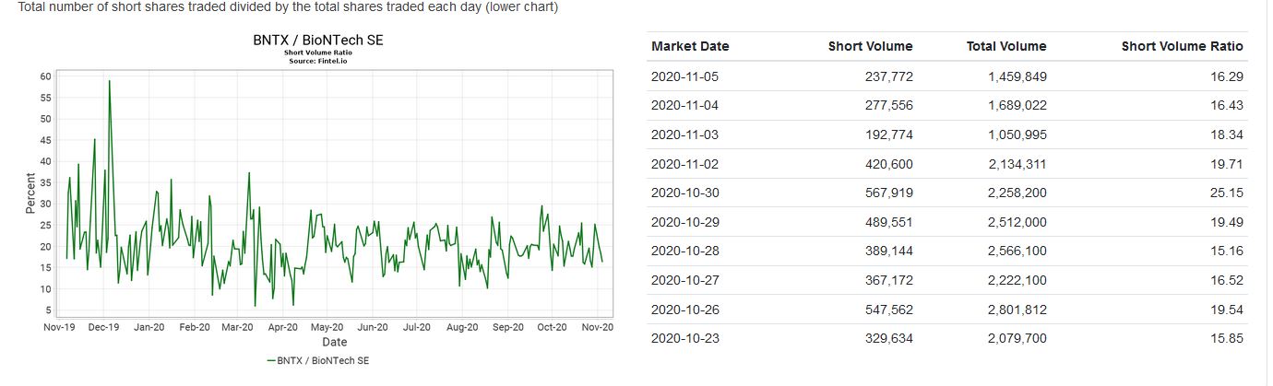
Task: Click the short volume value 567,919
Action: coord(888,193)
